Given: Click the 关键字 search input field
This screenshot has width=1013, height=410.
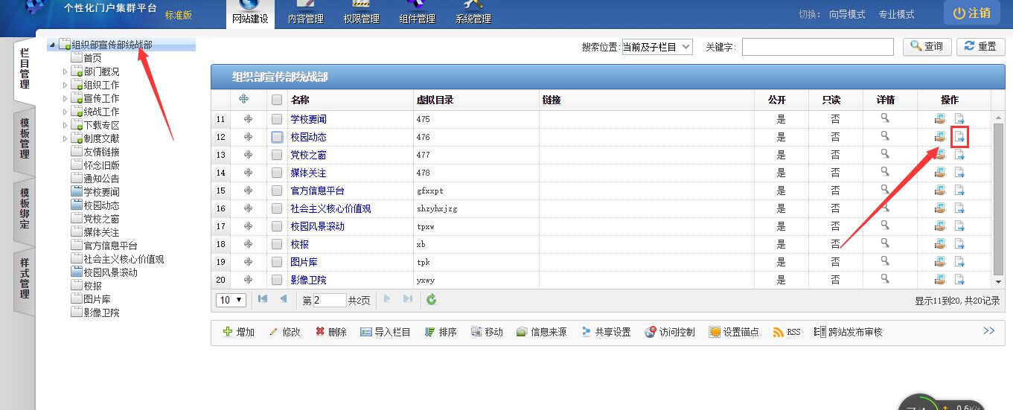Looking at the screenshot, I should pyautogui.click(x=817, y=47).
